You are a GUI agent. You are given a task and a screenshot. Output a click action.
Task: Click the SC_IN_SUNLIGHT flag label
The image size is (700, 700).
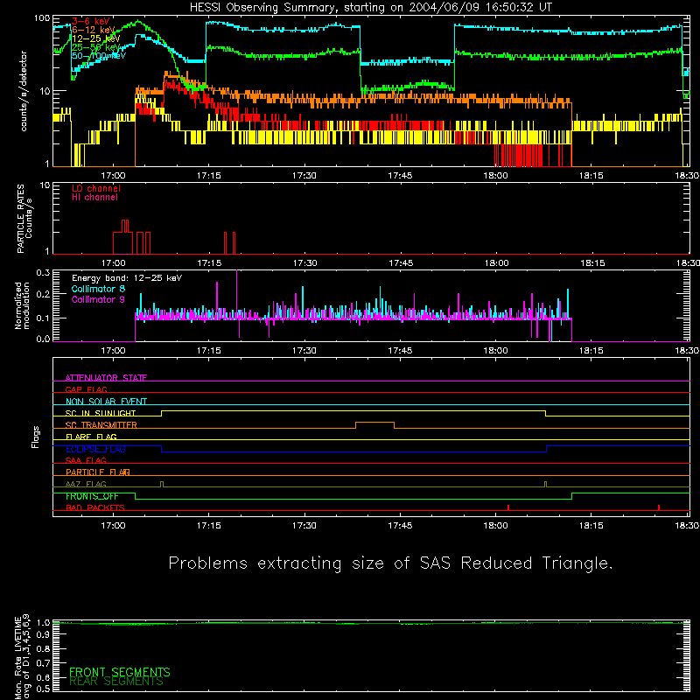point(101,413)
